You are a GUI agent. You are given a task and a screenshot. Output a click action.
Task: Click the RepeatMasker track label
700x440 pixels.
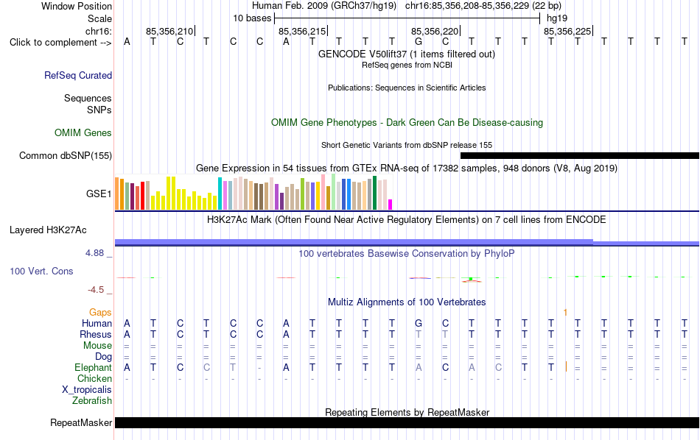[81, 422]
